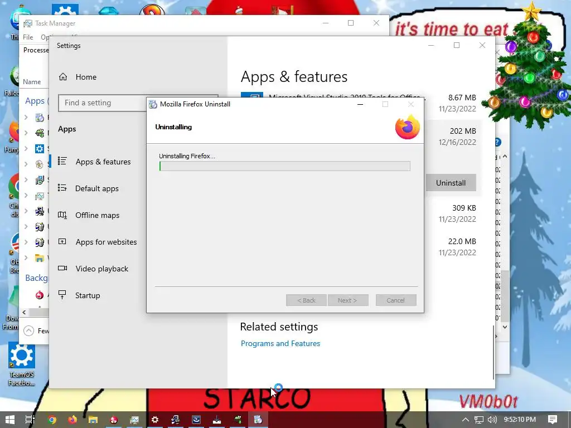Open File Explorer from taskbar
571x428 pixels.
93,420
